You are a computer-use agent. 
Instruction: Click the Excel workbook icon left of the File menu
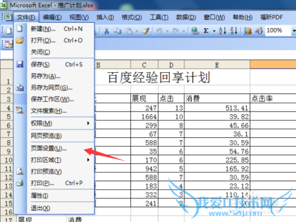click(x=8, y=17)
